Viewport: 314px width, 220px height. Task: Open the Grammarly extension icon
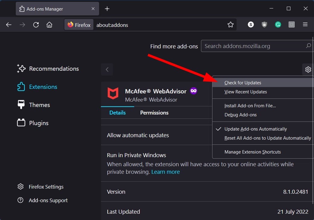coord(278,24)
